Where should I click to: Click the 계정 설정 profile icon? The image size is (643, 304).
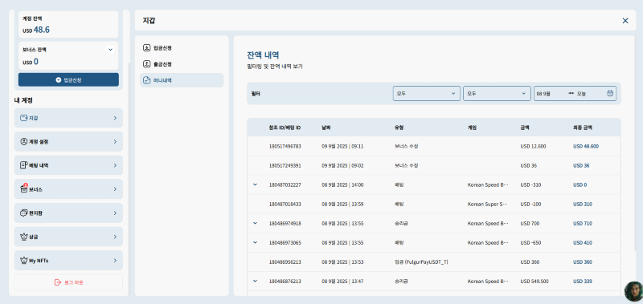(x=24, y=141)
